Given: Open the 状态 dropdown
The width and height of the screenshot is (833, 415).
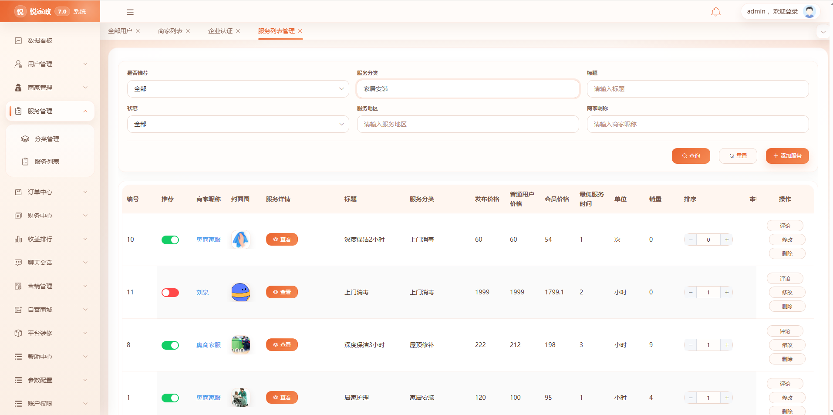Looking at the screenshot, I should tap(238, 124).
